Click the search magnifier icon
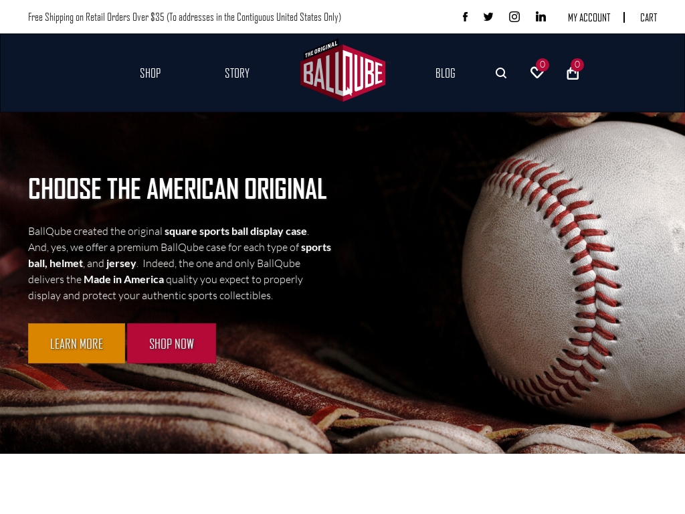Viewport: 685px width, 514px height. pos(501,73)
